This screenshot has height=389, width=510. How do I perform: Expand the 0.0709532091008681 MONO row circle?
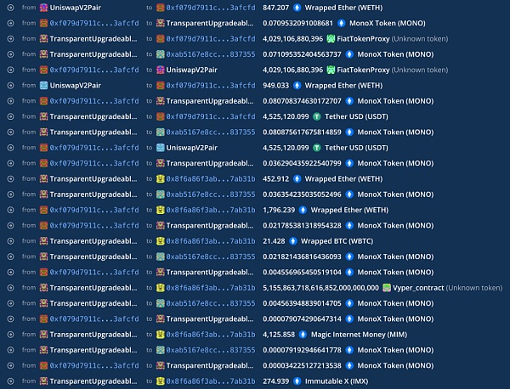coord(10,23)
